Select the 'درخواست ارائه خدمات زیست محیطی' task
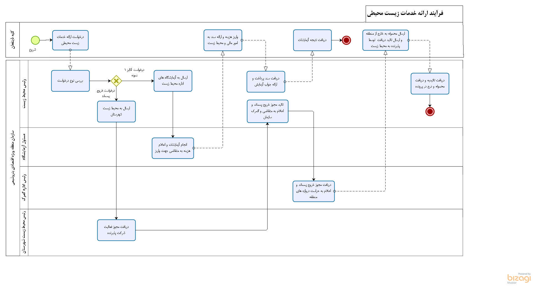The image size is (537, 287). click(70, 40)
